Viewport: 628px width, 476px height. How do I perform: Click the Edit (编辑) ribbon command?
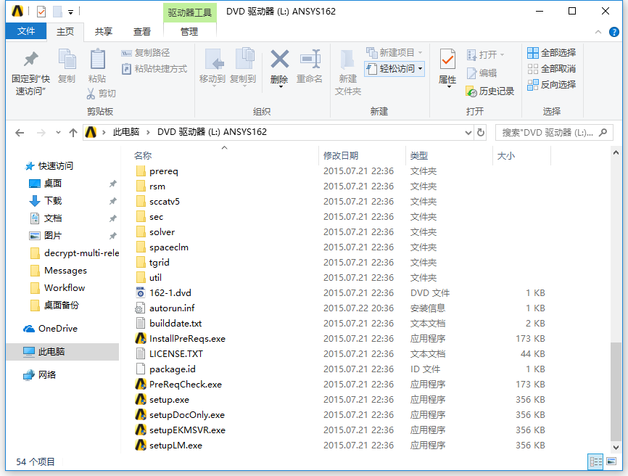(482, 73)
